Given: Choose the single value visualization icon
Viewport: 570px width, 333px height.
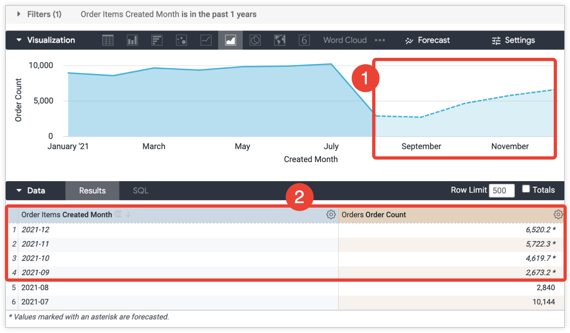Looking at the screenshot, I should pyautogui.click(x=304, y=40).
